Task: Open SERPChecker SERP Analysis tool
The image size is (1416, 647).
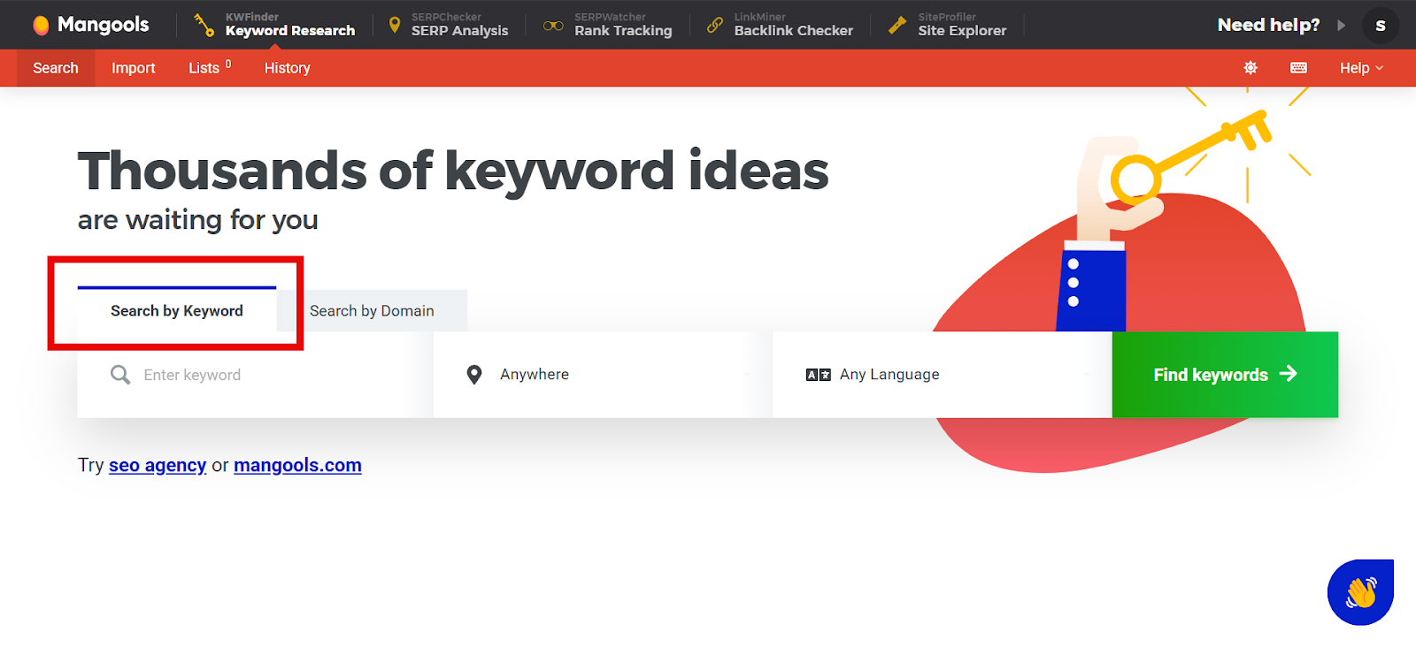Action: pos(449,25)
